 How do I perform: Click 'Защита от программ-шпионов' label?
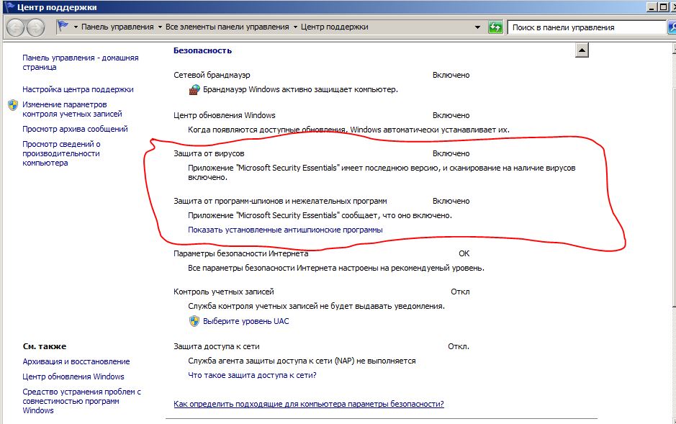280,201
